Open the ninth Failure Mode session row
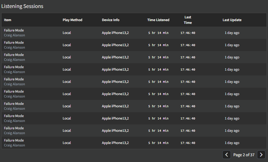Viewport: 268px width, 162px height. tap(134, 131)
